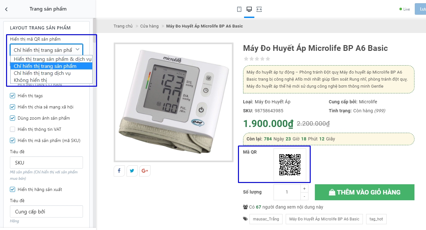Click the product QR code image
Image resolution: width=426 pixels, height=230 pixels.
[290, 165]
